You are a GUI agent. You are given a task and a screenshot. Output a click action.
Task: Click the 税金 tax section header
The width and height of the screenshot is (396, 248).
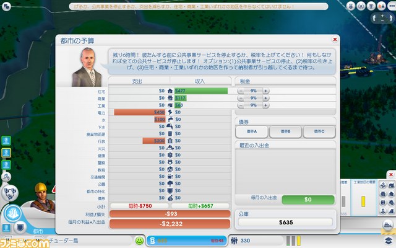[245, 81]
